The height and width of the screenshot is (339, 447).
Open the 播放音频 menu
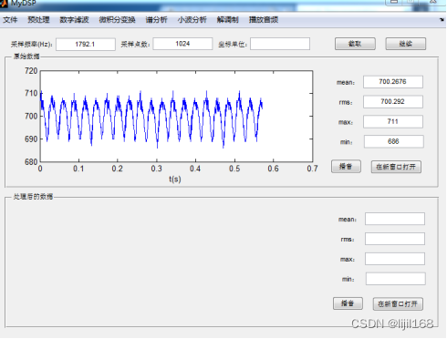pos(264,20)
